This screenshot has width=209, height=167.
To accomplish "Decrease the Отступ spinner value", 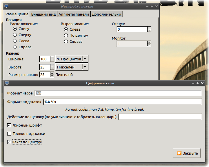I will [149, 31].
